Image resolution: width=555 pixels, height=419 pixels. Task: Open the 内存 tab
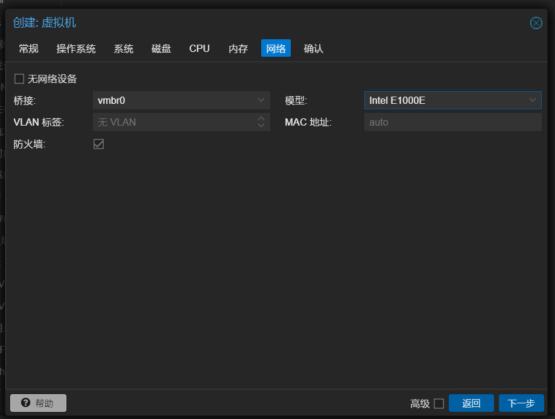coord(238,48)
